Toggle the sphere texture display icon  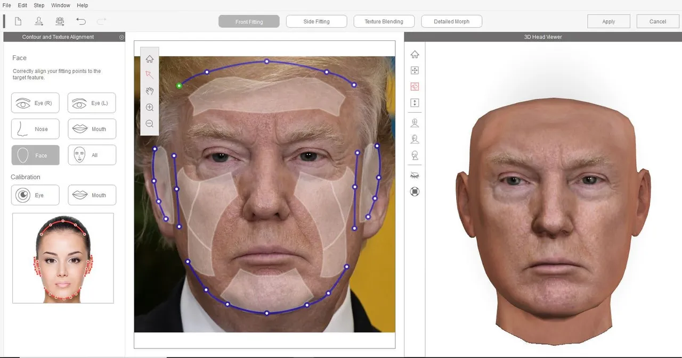point(415,192)
